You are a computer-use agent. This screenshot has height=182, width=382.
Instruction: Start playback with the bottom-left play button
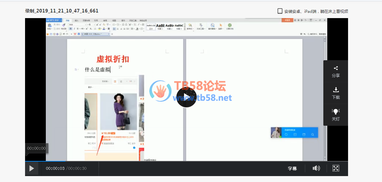(32, 169)
